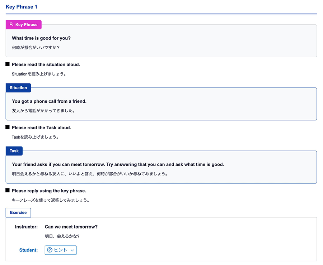Click "Please read the situation aloud." instruction
This screenshot has width=323, height=265.
coord(46,64)
